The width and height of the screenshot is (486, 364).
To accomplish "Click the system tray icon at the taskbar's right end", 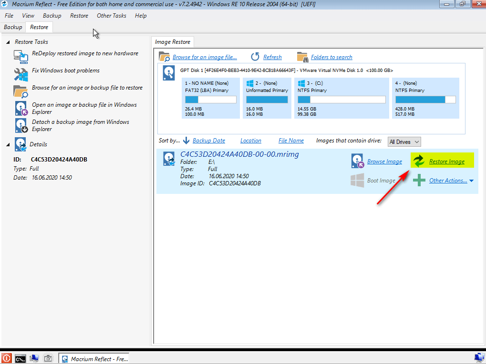I will (479, 358).
